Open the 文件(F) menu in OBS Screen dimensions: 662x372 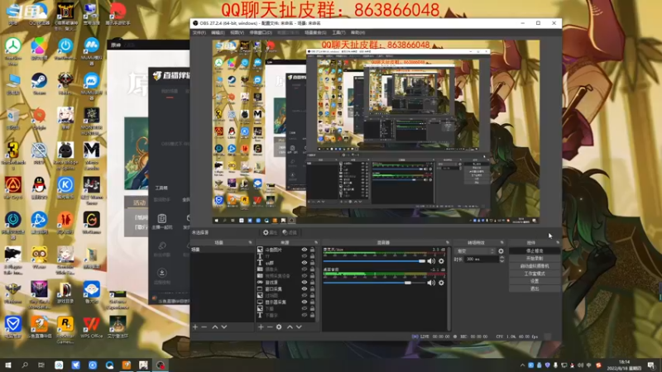click(x=199, y=32)
